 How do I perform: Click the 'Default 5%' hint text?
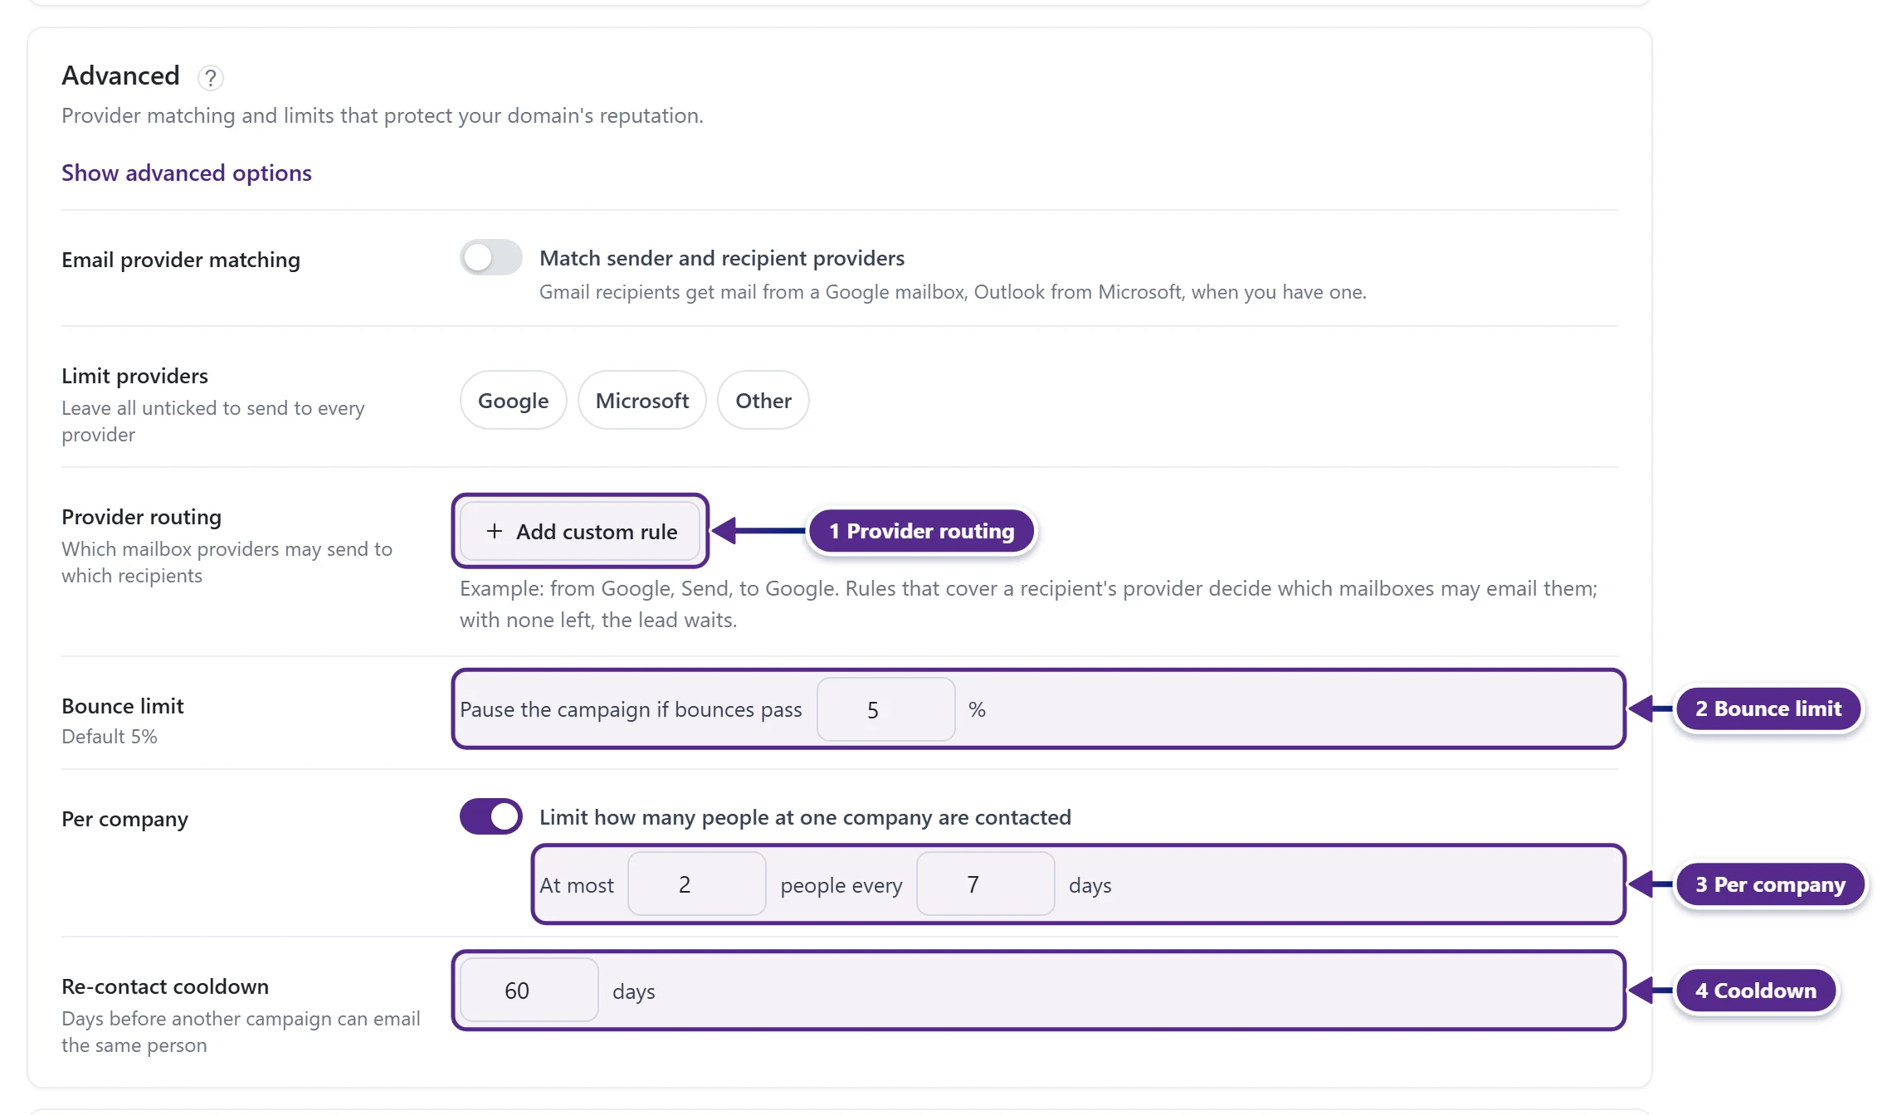pos(110,736)
